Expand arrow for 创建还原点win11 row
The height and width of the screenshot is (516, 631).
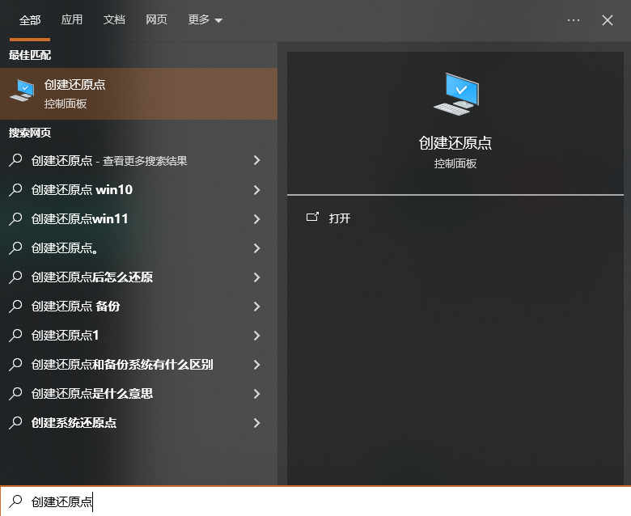[x=256, y=219]
